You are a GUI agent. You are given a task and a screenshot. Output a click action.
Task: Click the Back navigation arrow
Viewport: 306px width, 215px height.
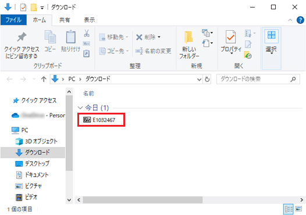(x=9, y=79)
